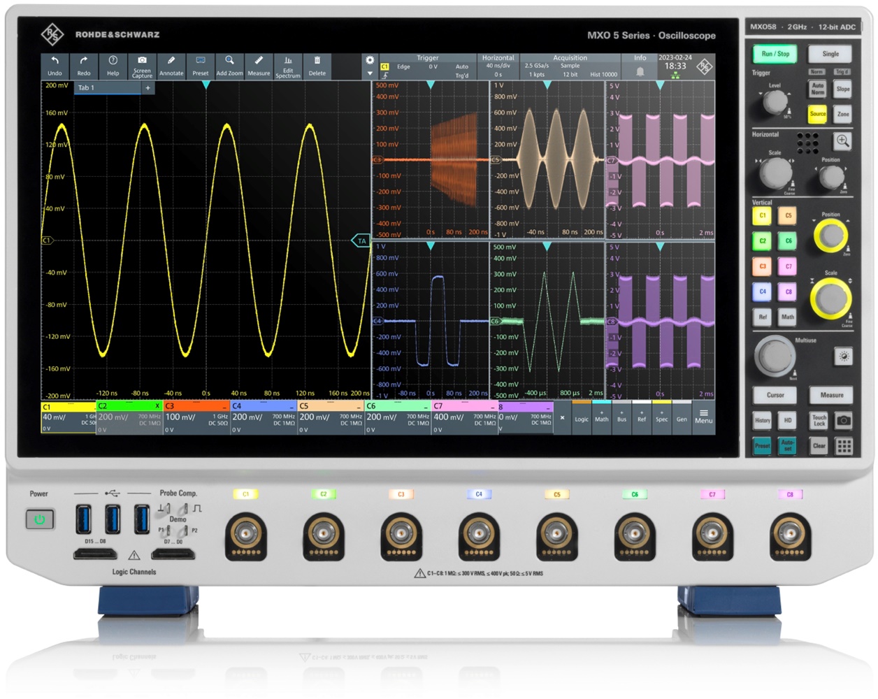This screenshot has width=878, height=699.
Task: Tap the on-screen Measure ruler icon
Action: (x=259, y=66)
